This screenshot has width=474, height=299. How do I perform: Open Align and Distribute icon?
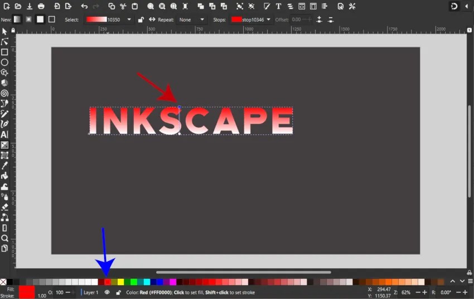tap(325, 6)
